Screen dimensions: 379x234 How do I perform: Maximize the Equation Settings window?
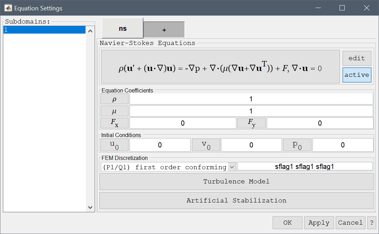pyautogui.click(x=342, y=8)
